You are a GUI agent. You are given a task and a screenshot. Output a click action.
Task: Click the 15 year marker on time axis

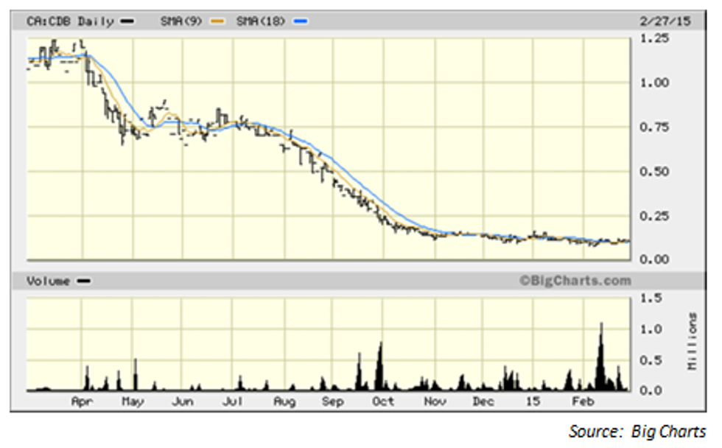[x=533, y=402]
